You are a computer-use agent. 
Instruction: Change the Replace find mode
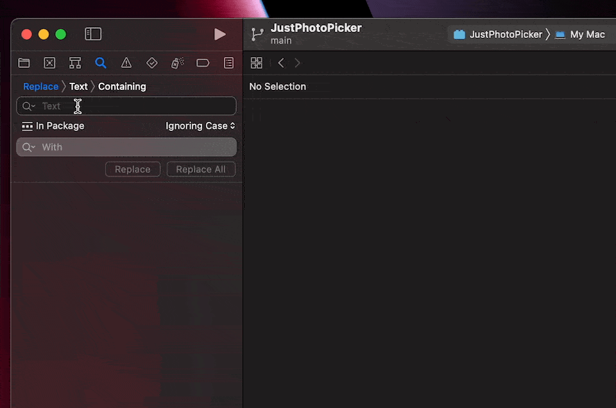pos(41,87)
